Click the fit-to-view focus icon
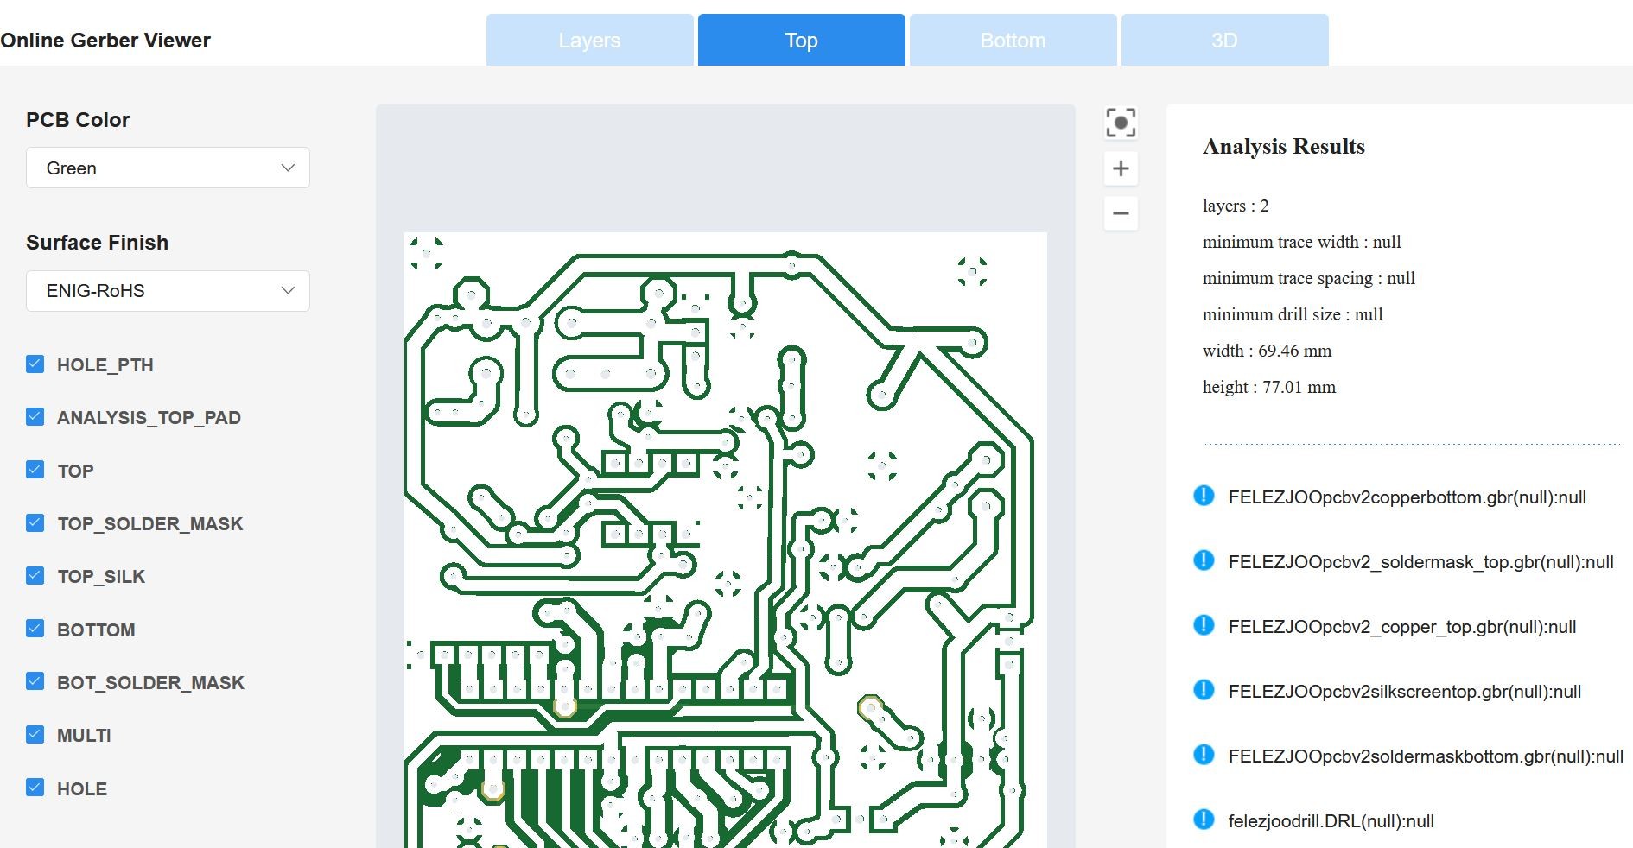The height and width of the screenshot is (848, 1633). point(1121,123)
